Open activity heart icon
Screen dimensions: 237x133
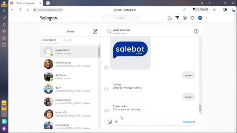point(192,18)
